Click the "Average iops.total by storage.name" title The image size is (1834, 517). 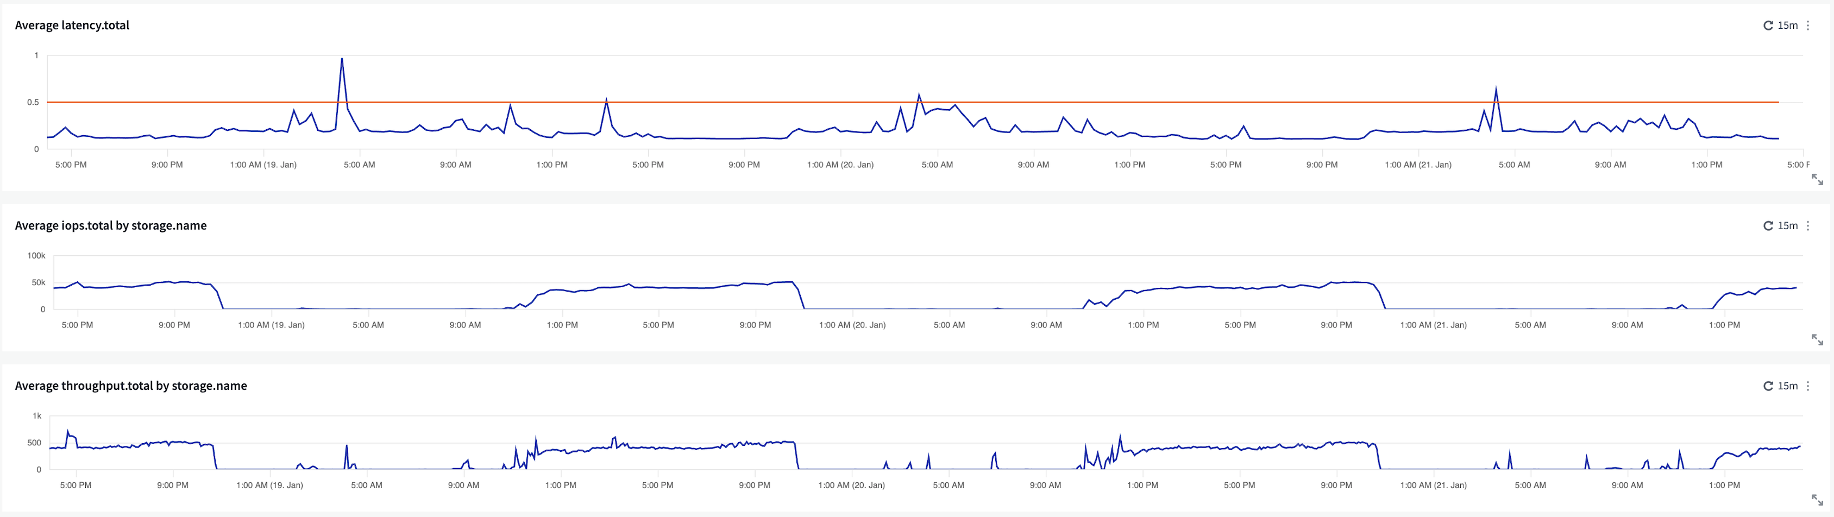(110, 226)
